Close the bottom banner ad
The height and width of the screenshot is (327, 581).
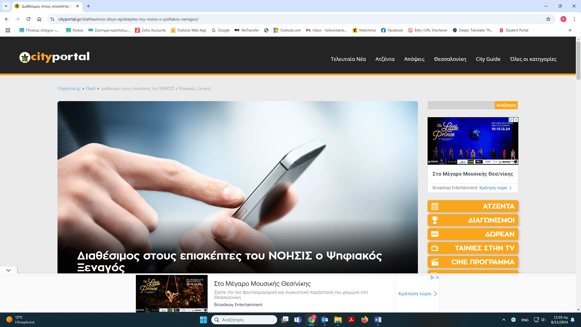(x=437, y=277)
